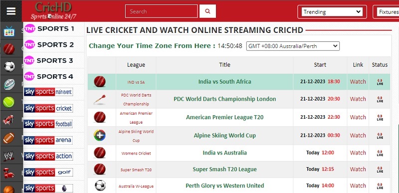Click the live status icon for India vs South Africa

pos(380,82)
